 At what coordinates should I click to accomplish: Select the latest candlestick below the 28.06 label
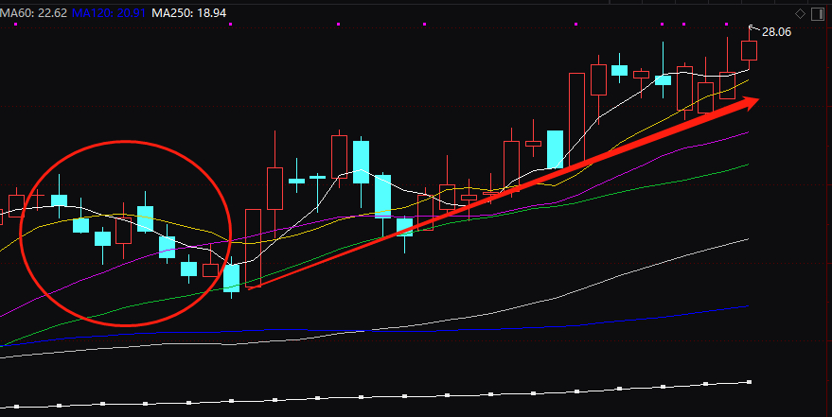(749, 51)
